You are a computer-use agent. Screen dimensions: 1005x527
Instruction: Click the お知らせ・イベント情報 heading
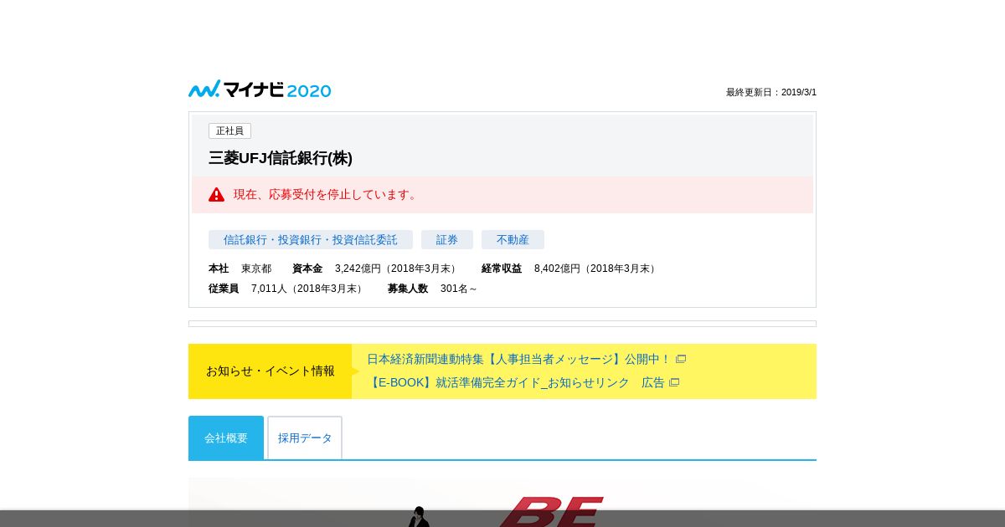coord(271,371)
